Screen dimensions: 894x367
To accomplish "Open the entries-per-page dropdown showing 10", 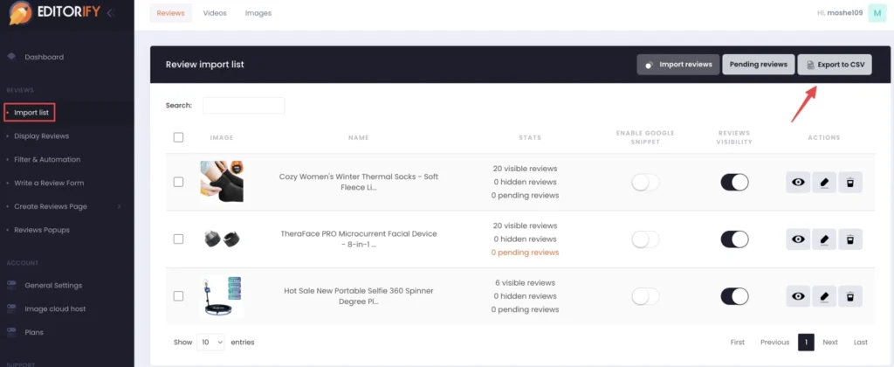I will pos(211,342).
